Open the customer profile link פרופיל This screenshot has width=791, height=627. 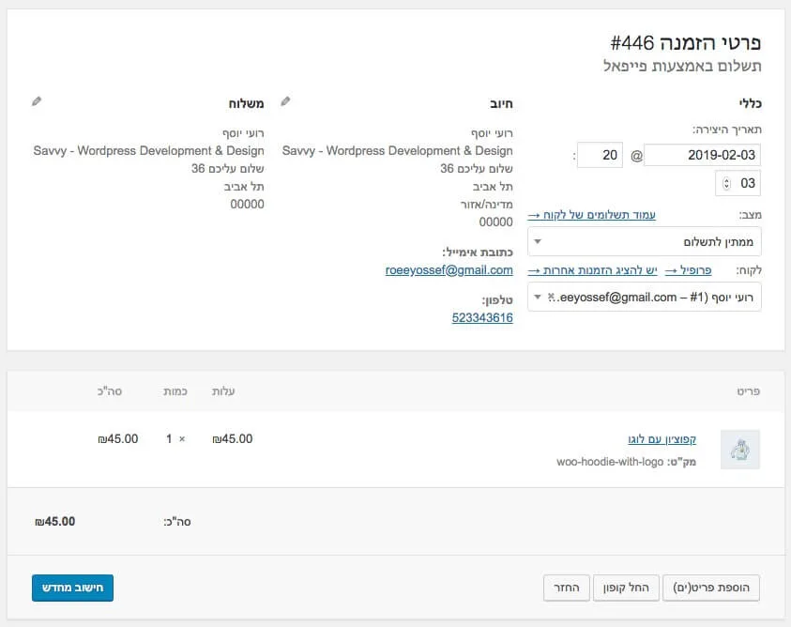pos(689,270)
